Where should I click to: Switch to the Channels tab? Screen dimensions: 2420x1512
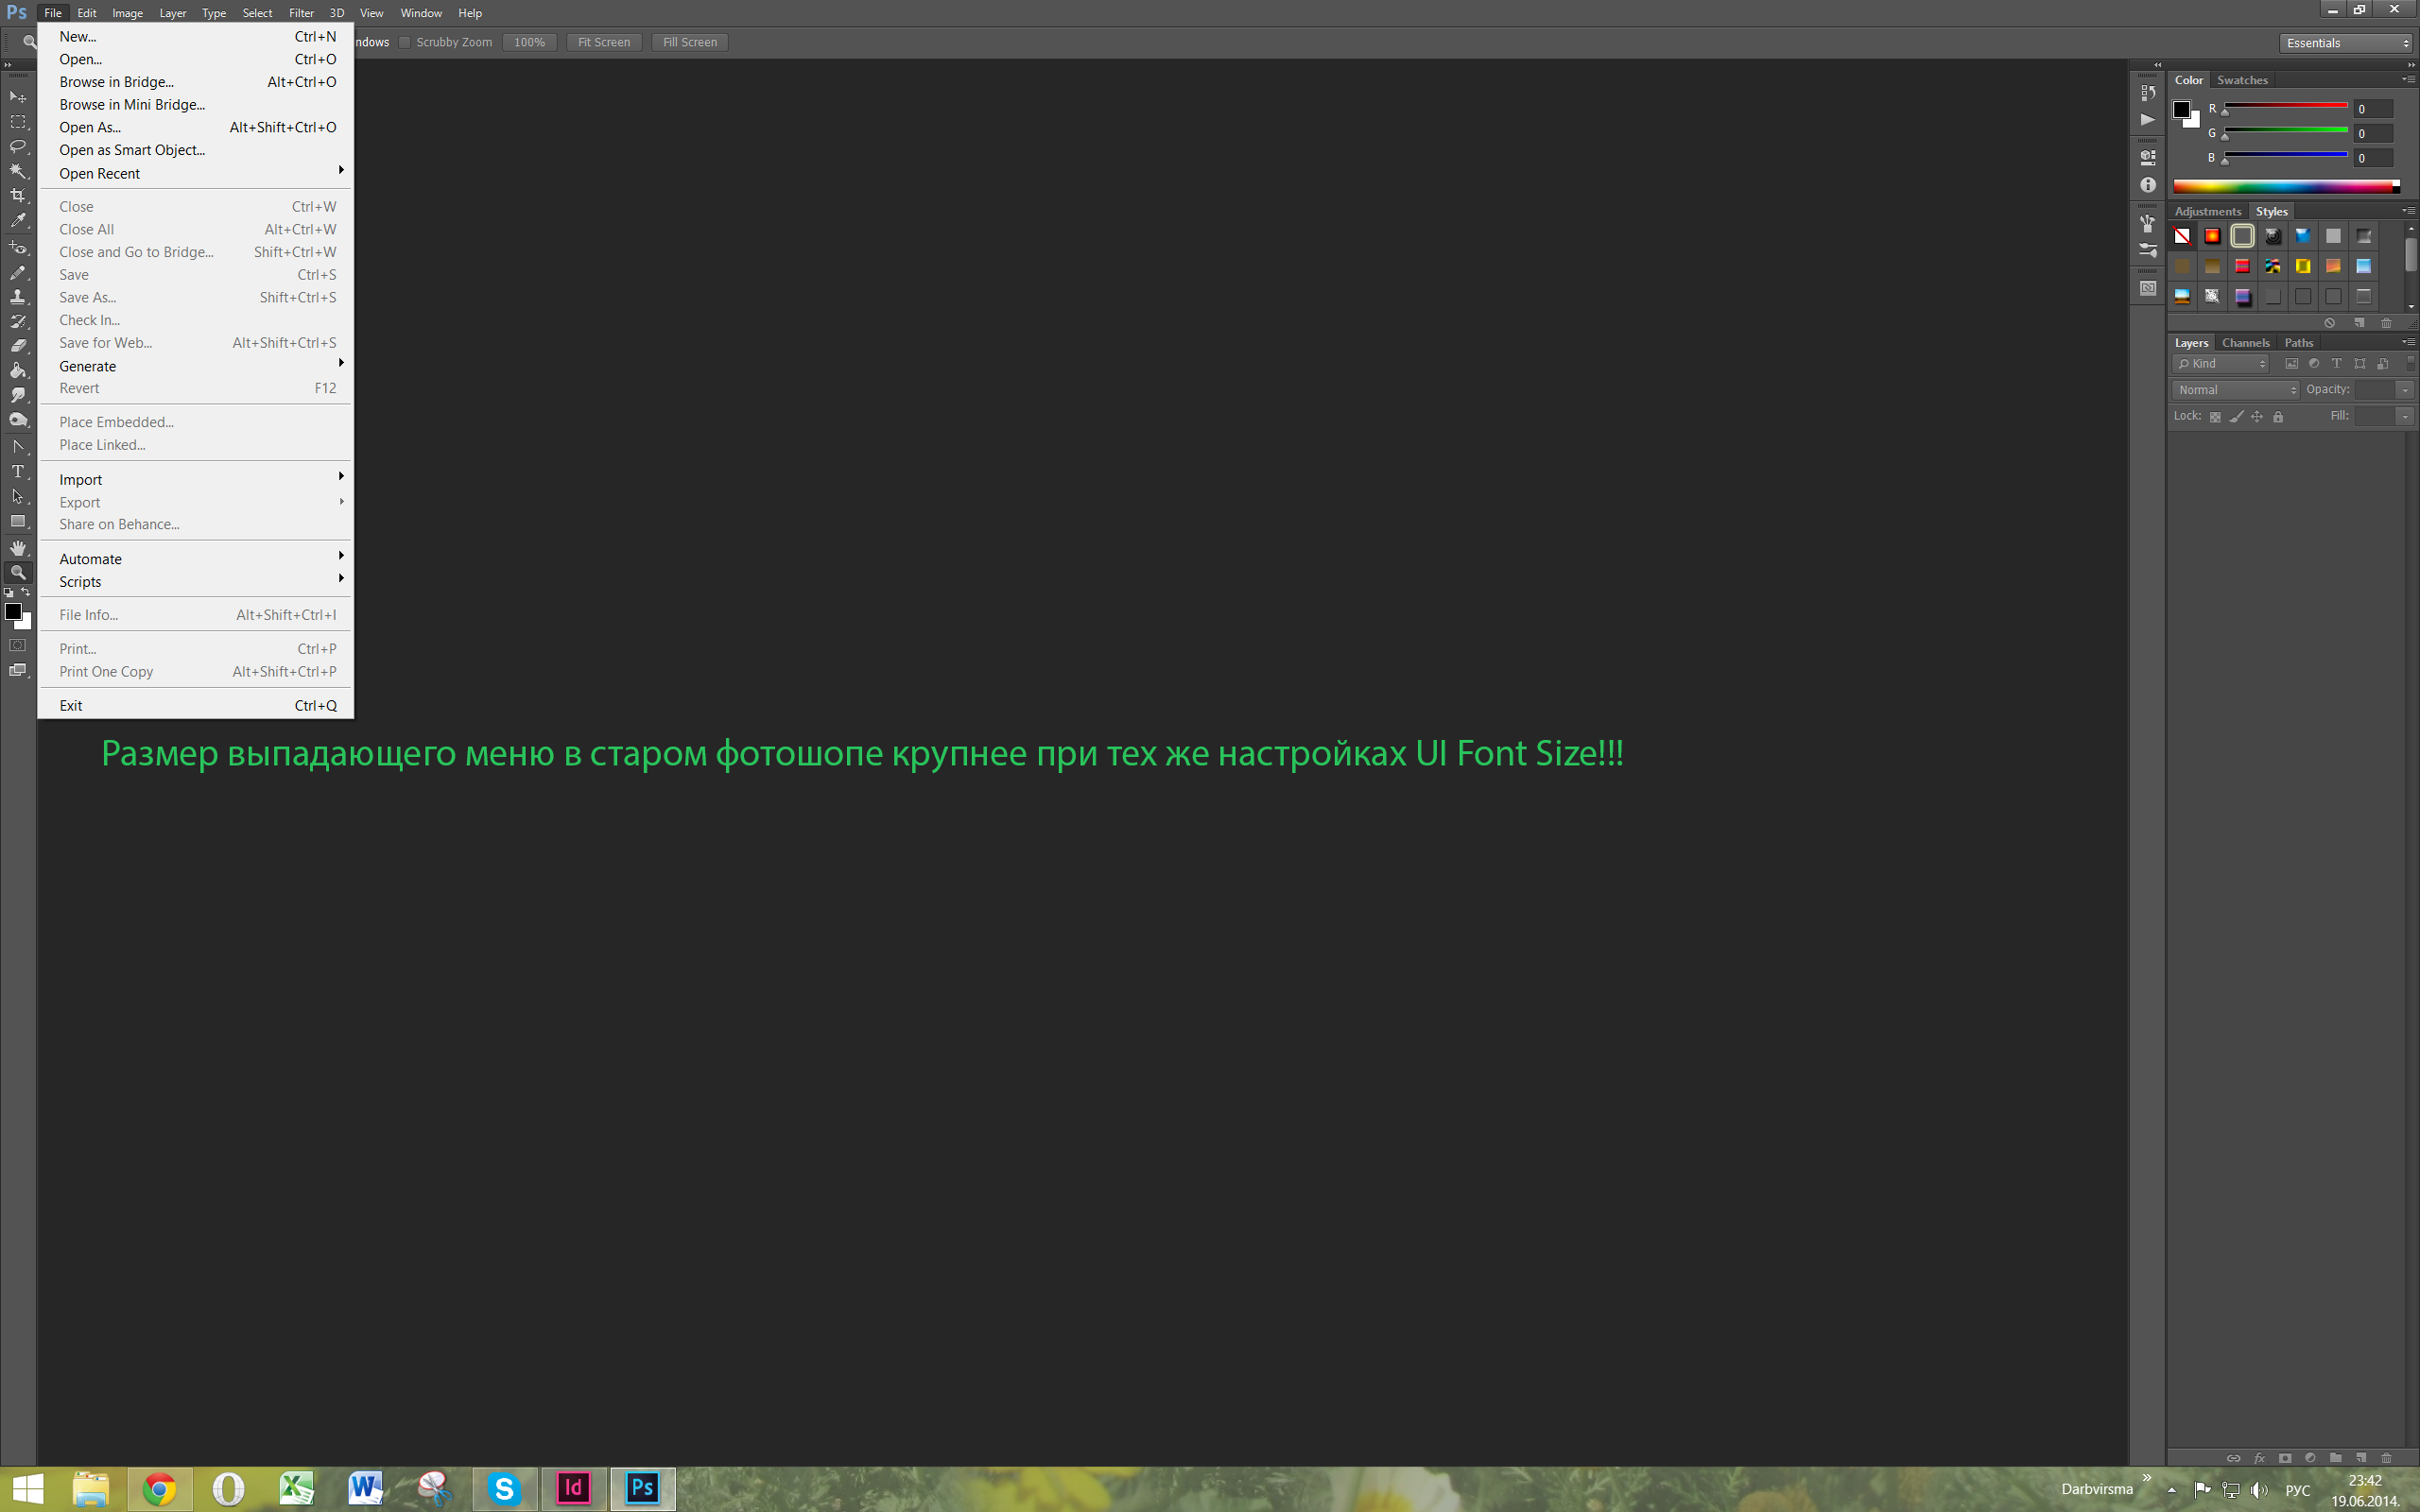pos(2245,343)
